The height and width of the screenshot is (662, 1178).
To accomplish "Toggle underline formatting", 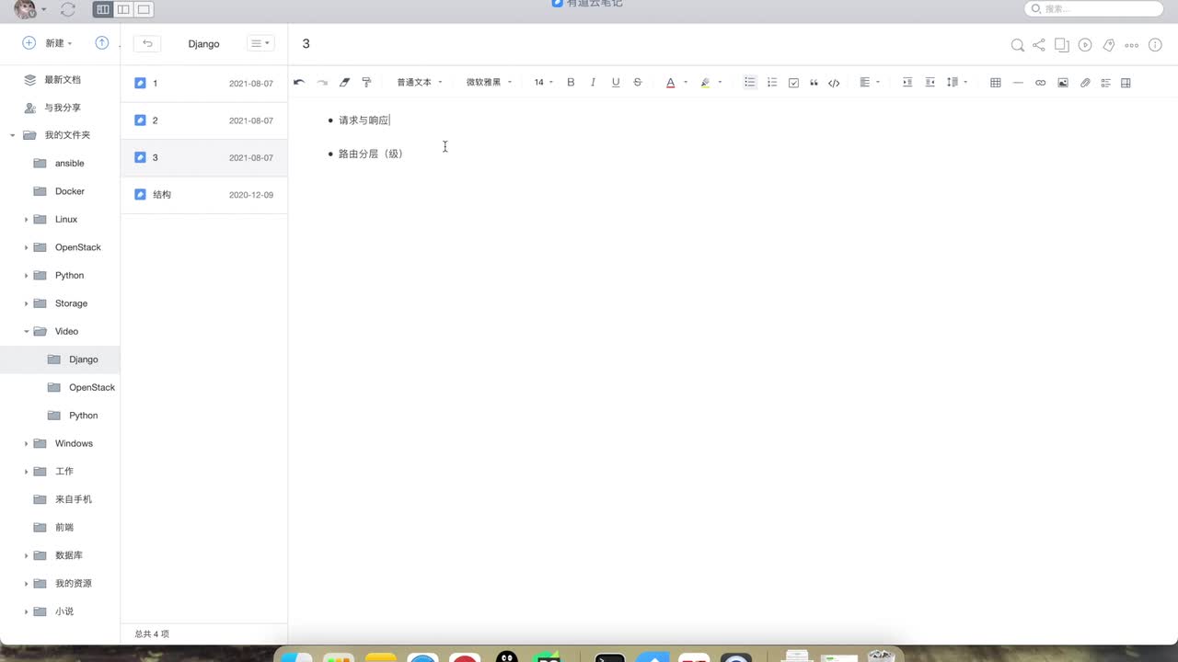I will (x=616, y=83).
